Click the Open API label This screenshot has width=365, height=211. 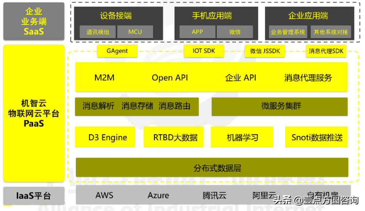tap(170, 77)
